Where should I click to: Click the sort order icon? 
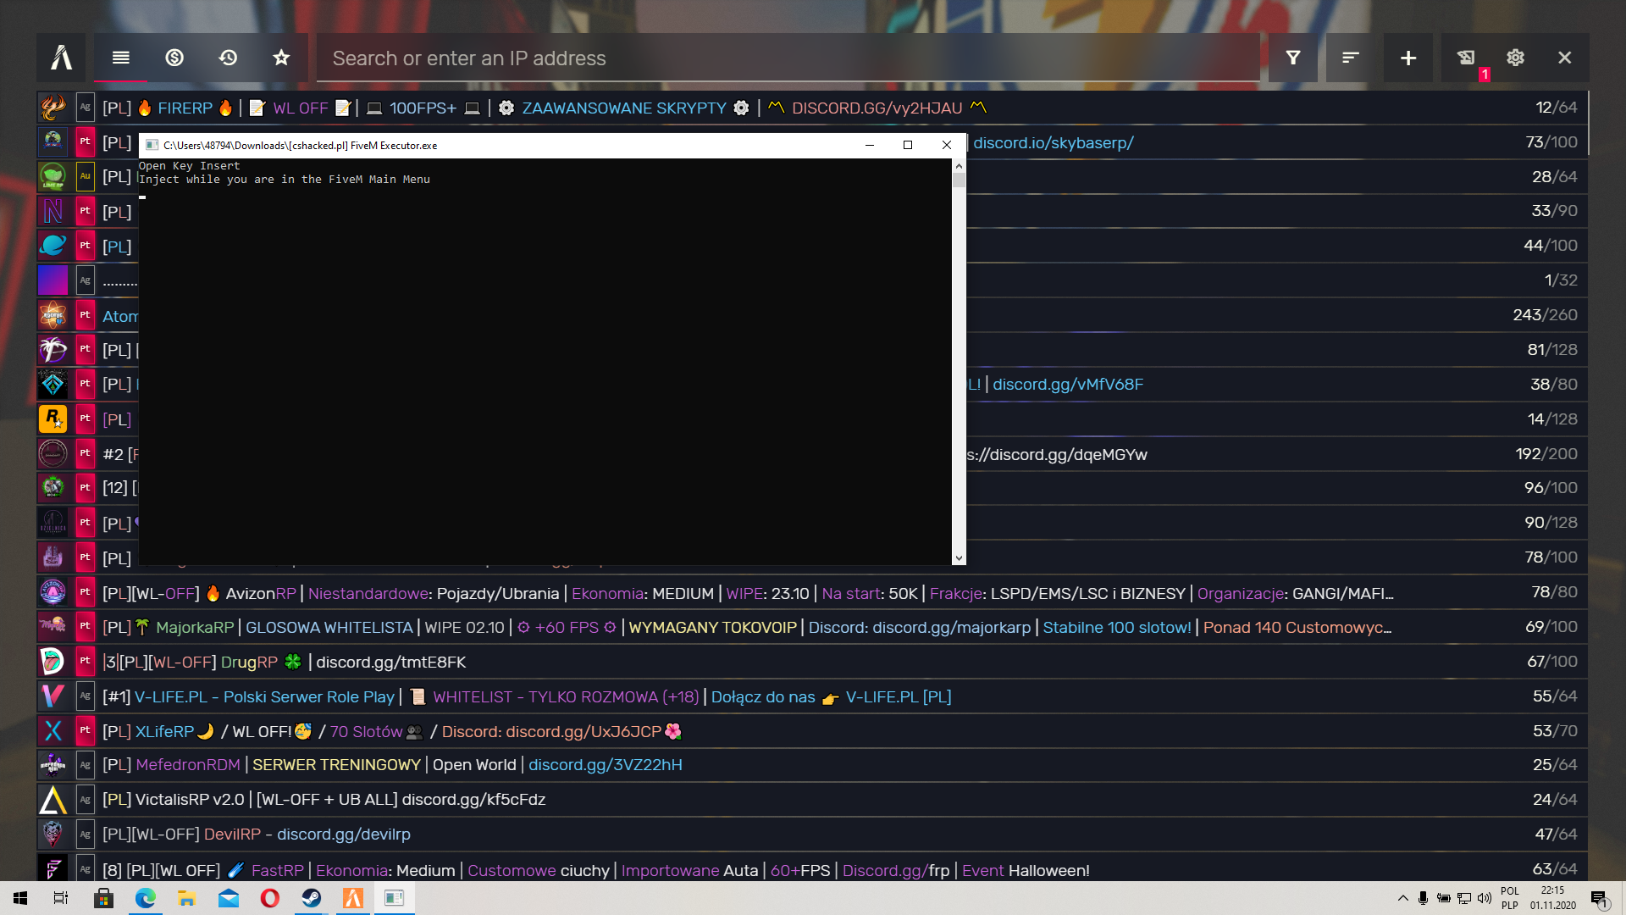[x=1351, y=58]
